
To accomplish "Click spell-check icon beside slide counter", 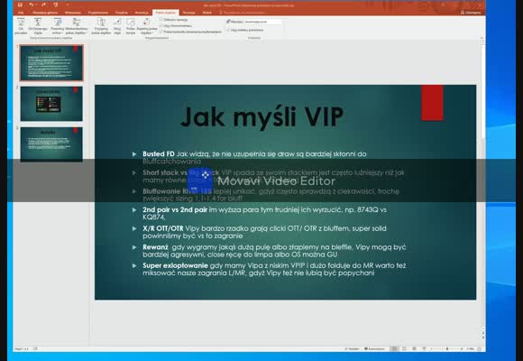I will pyautogui.click(x=35, y=348).
